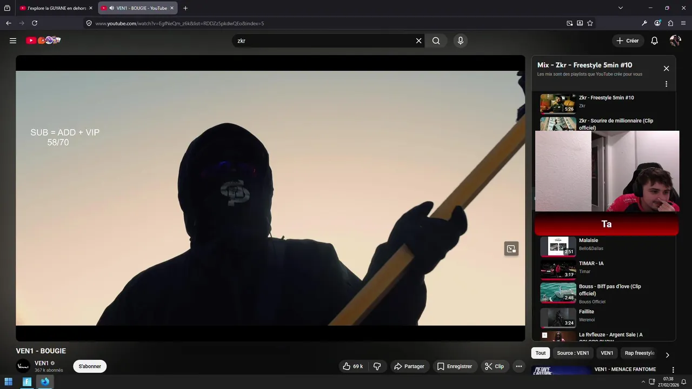Image resolution: width=692 pixels, height=389 pixels.
Task: Open the browser application menu
Action: point(683,23)
